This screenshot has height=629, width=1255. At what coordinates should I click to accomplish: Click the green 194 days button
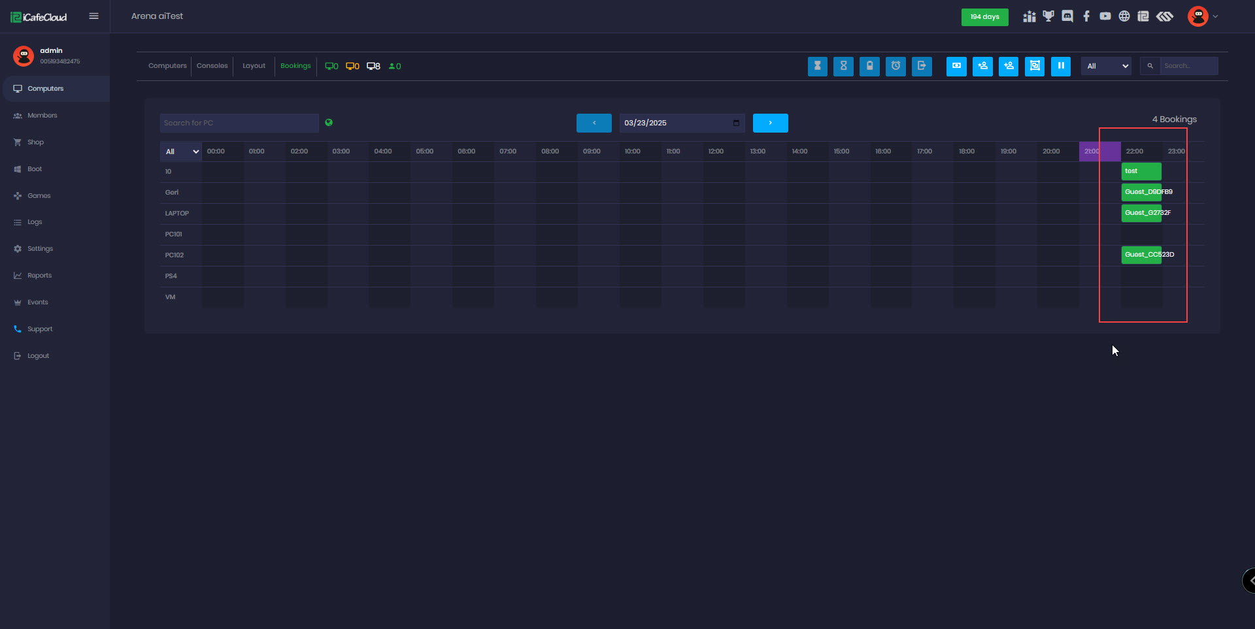pos(984,17)
